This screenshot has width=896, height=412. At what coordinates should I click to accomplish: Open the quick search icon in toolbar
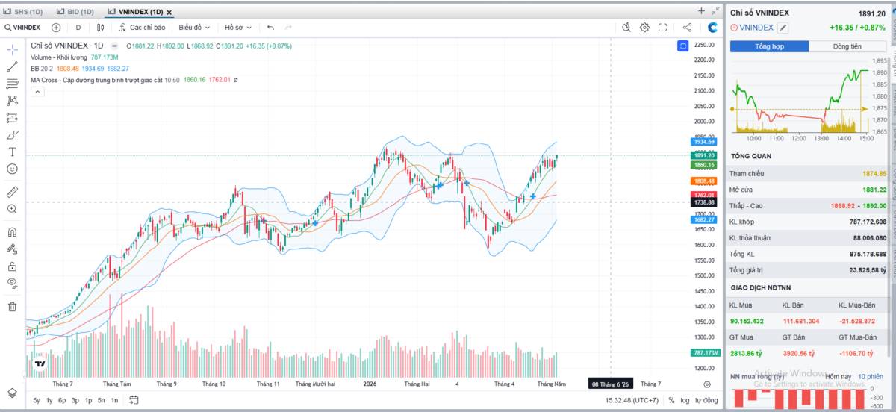click(x=627, y=28)
